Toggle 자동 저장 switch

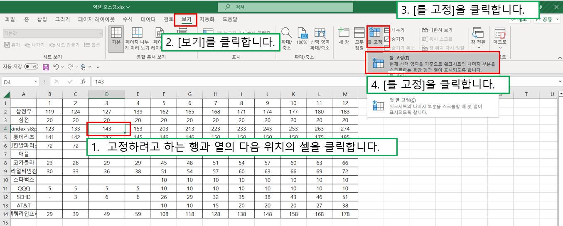pos(31,66)
